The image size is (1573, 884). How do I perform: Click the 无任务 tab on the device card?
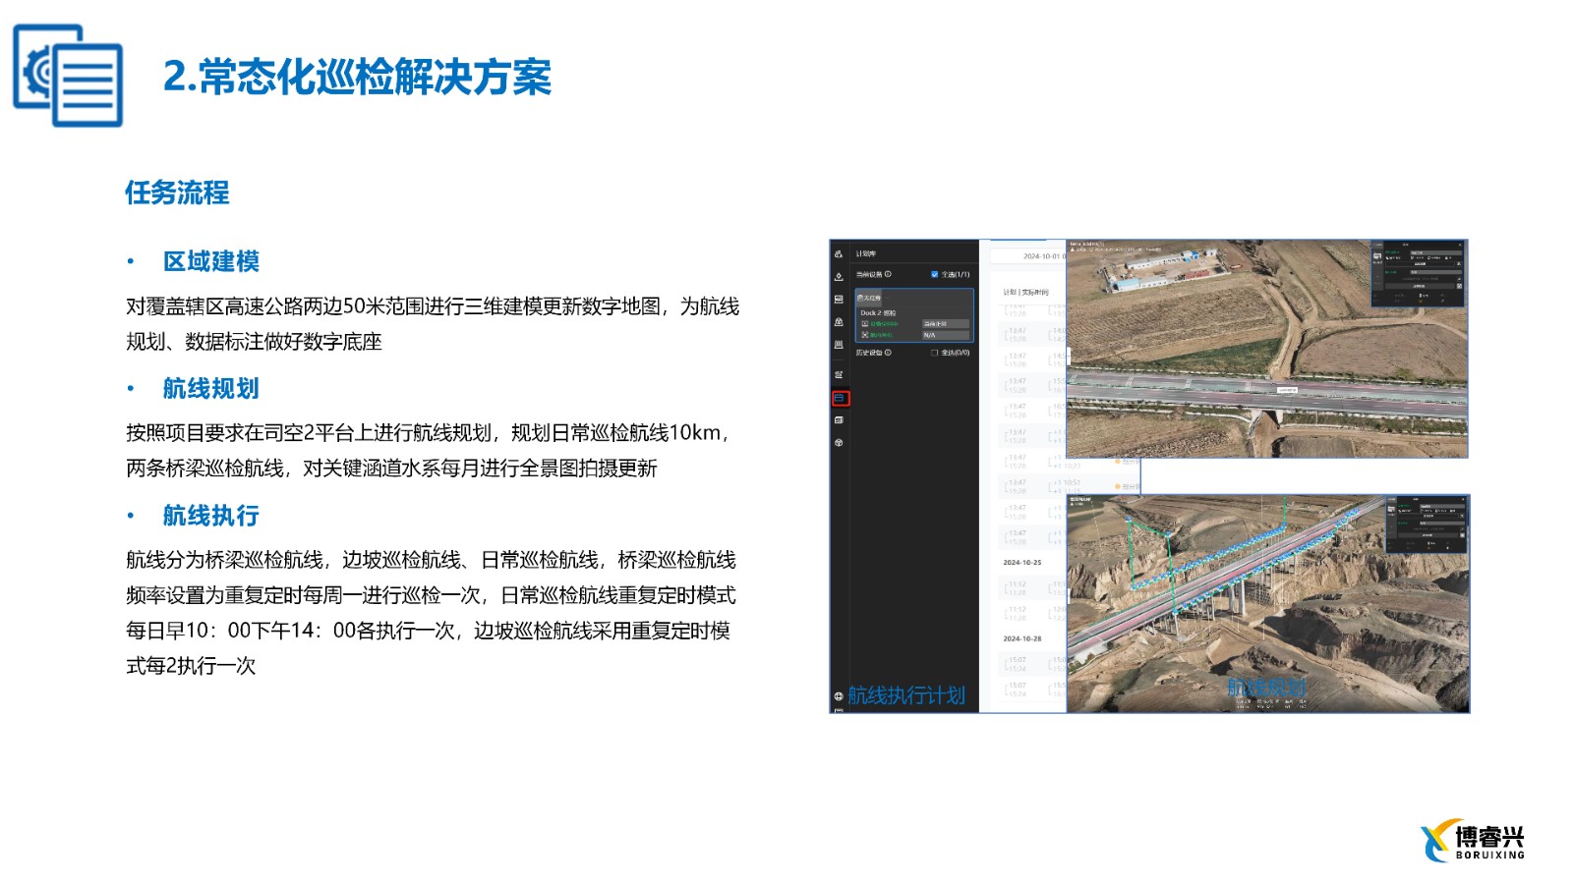(x=869, y=298)
